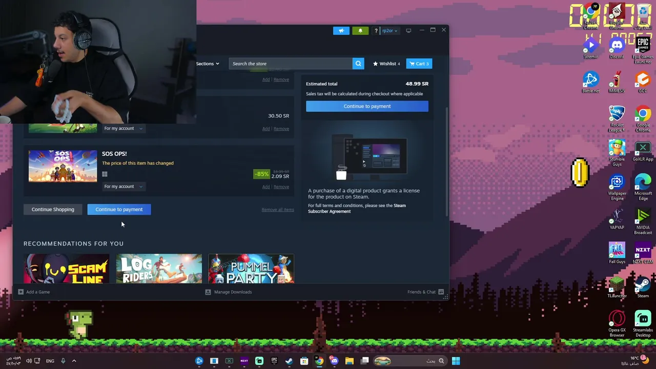This screenshot has width=656, height=369.
Task: Open Discord desktop icon
Action: pyautogui.click(x=617, y=49)
